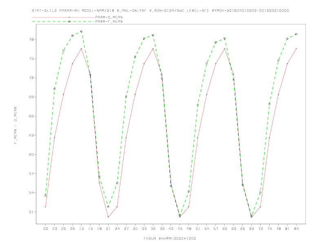Click x-axis forecast hour label 30
The image size is (323, 249).
tap(135, 229)
